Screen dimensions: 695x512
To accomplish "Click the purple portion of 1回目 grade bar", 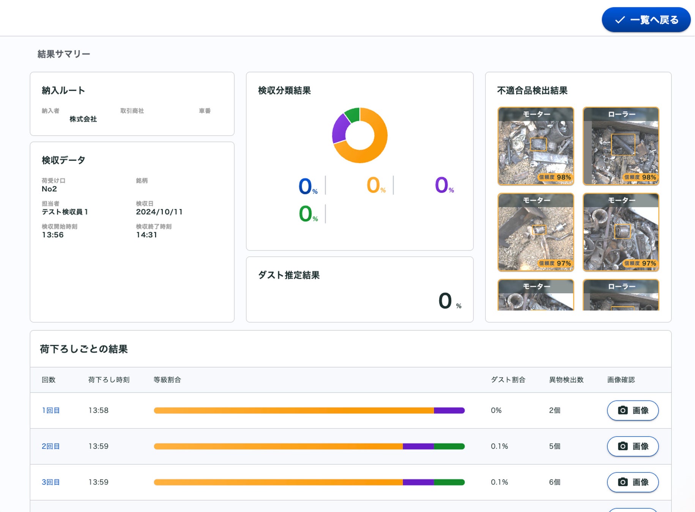I will (449, 410).
